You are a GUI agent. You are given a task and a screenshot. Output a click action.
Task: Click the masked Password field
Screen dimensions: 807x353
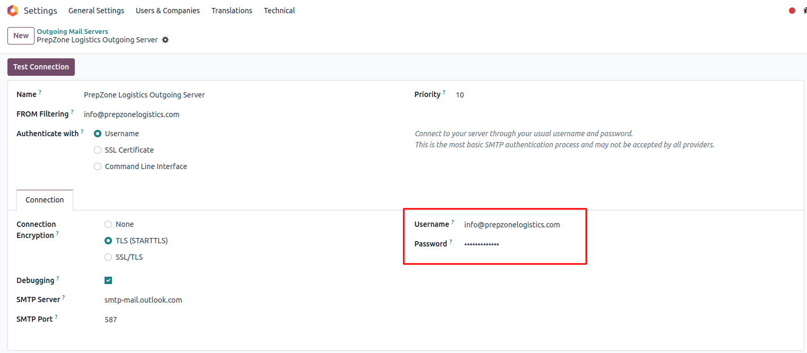coord(481,244)
